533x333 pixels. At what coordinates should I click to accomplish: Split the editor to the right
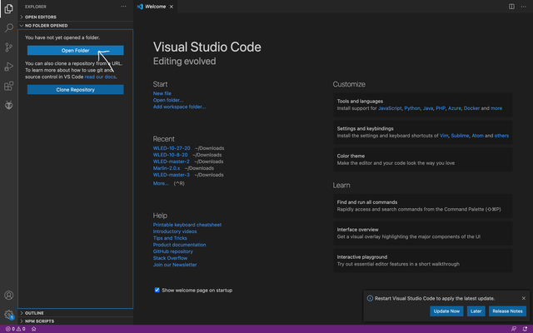pos(511,7)
